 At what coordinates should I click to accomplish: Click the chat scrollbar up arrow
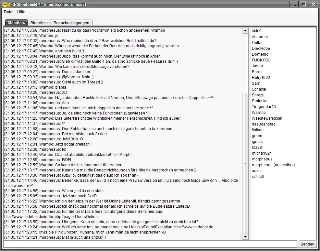[245, 31]
